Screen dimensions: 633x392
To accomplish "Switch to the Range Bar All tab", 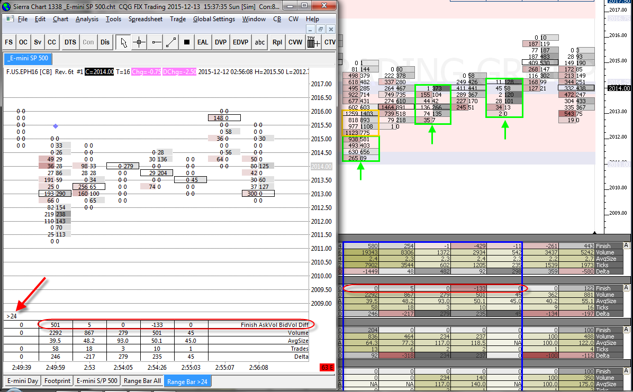I will (142, 381).
